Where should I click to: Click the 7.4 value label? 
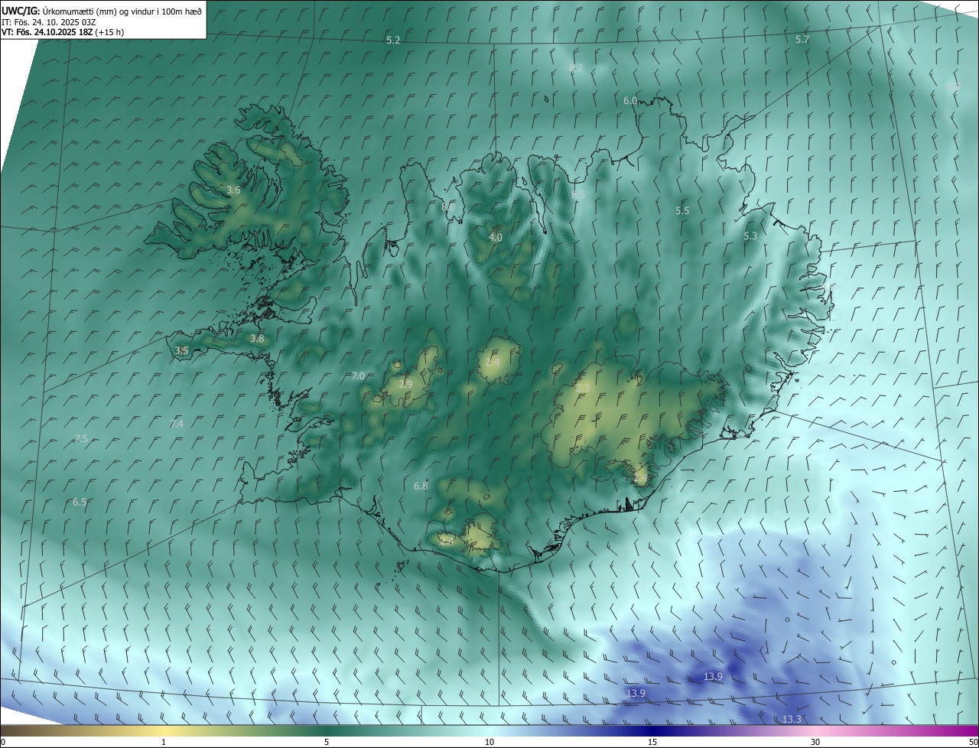click(177, 424)
